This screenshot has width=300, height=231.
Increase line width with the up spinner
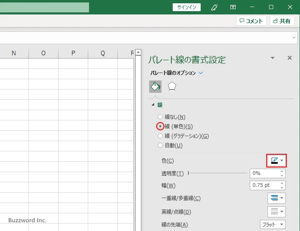[x=282, y=183]
